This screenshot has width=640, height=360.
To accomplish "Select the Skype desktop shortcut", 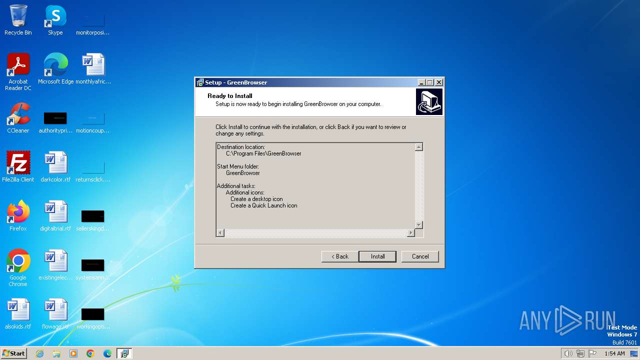I will pos(55,20).
